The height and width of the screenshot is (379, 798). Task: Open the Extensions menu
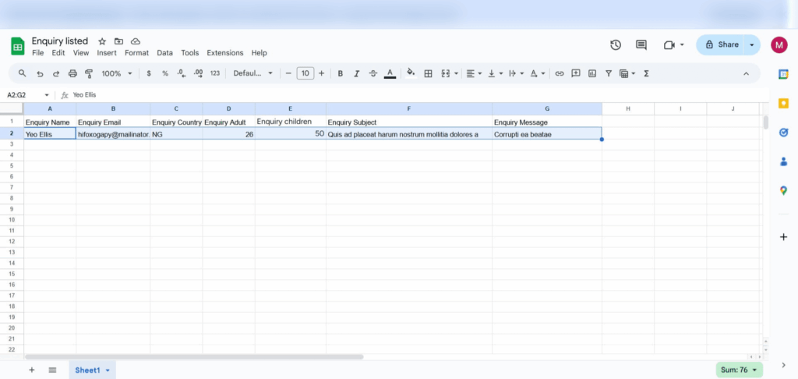[x=225, y=52]
